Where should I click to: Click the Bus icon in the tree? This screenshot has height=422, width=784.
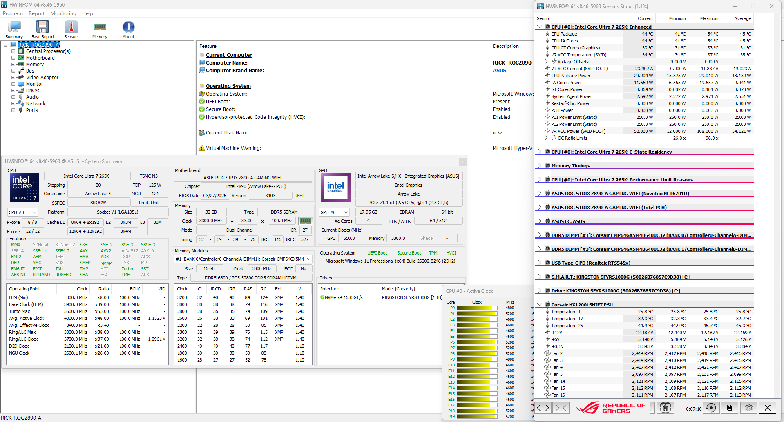pyautogui.click(x=21, y=71)
